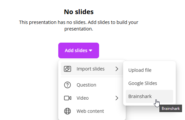This screenshot has width=185, height=120.
Task: Select Upload file in the submenu
Action: click(140, 70)
